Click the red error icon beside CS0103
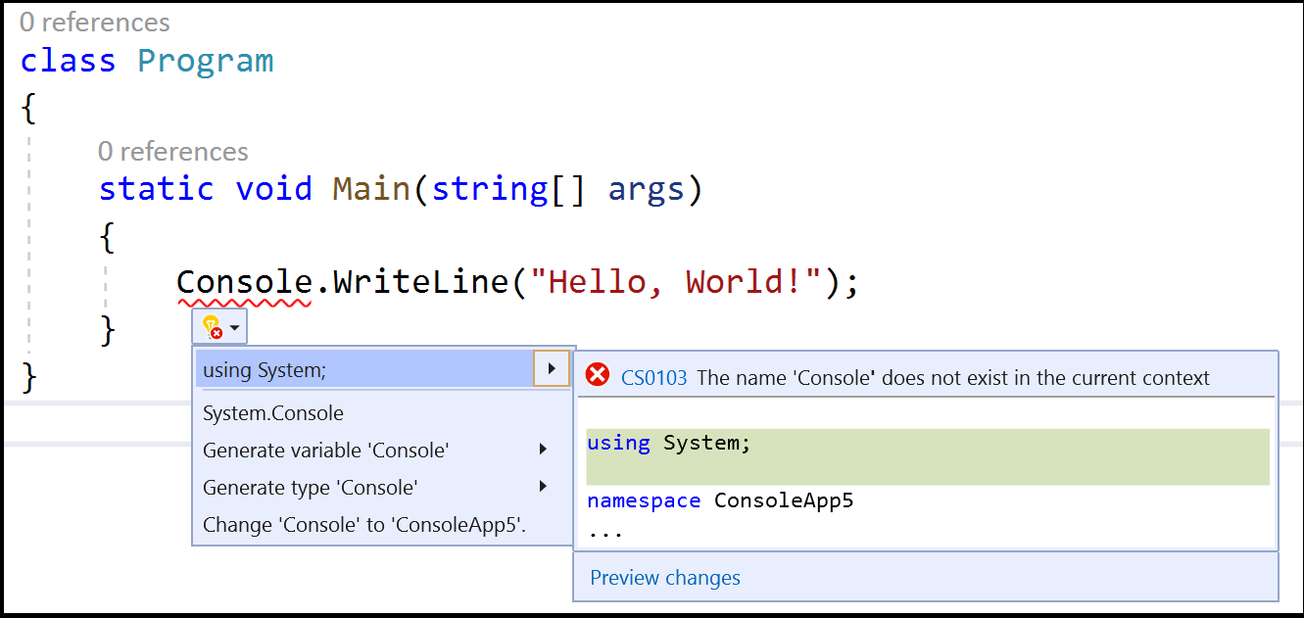 click(597, 376)
